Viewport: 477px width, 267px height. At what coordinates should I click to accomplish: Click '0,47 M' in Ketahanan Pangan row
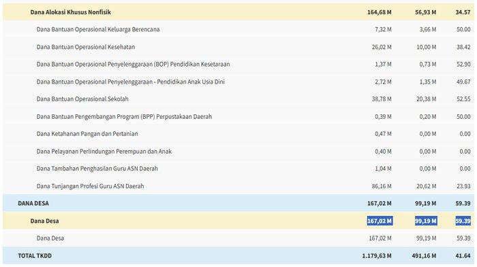tap(383, 134)
